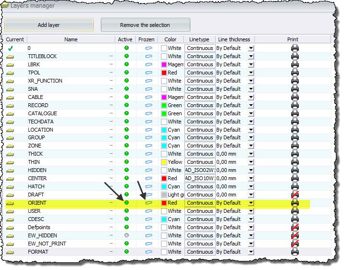Open line thickness dropdown for THICK
This screenshot has height=270, width=344.
tap(251, 154)
